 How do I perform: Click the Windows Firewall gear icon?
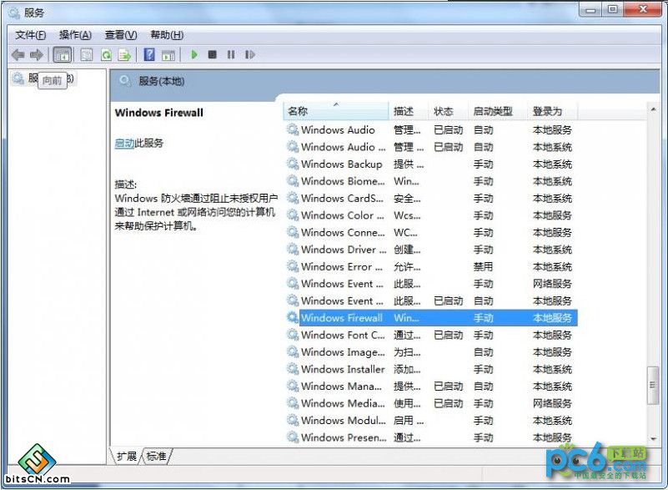[293, 318]
